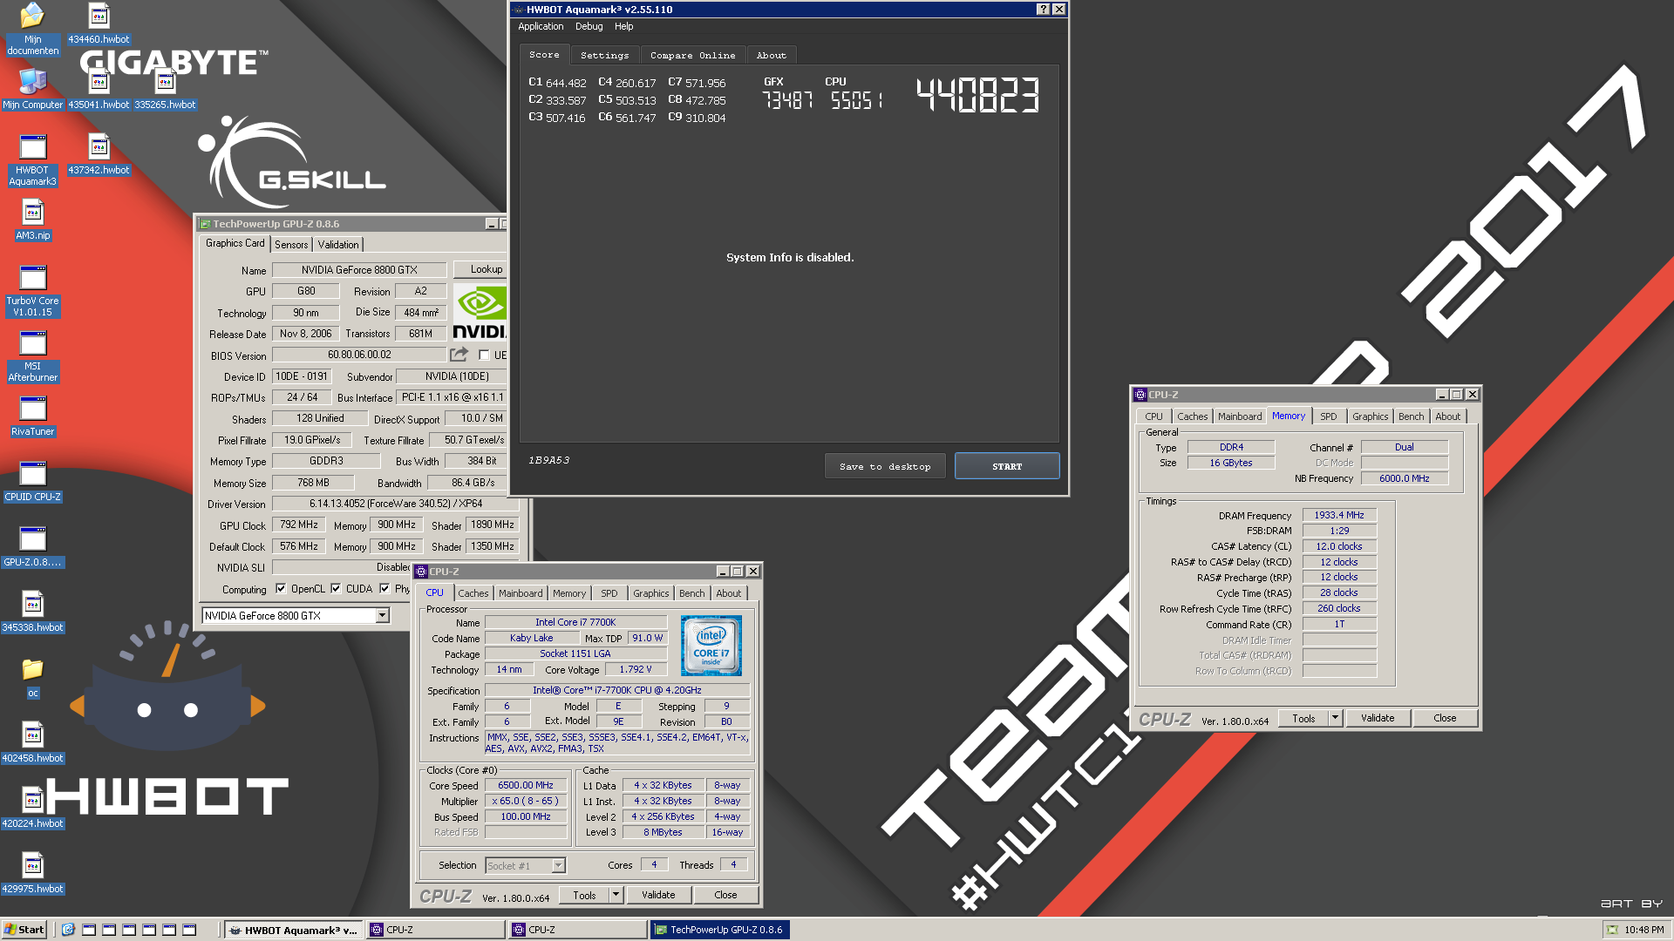Open Debug menu in Aquamark
1674x941 pixels.
click(x=589, y=26)
